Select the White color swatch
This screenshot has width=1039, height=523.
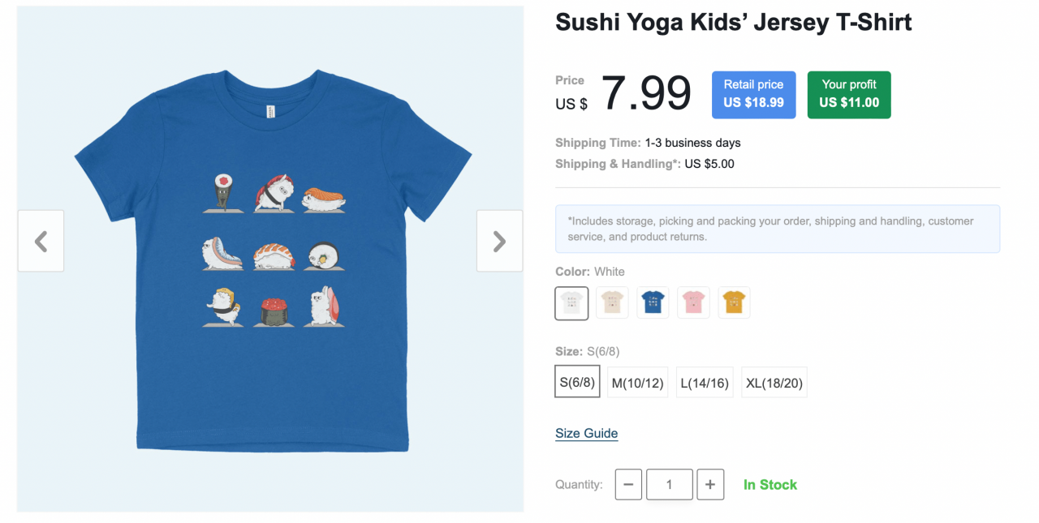tap(571, 302)
